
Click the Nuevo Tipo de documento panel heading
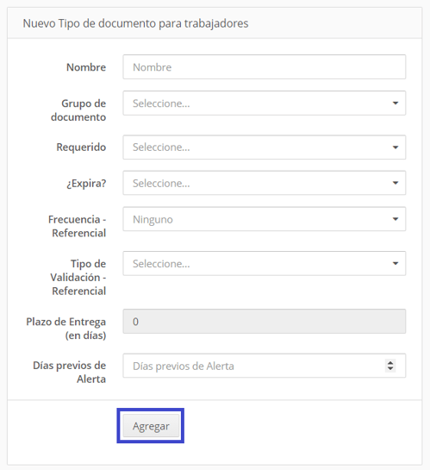tap(135, 23)
